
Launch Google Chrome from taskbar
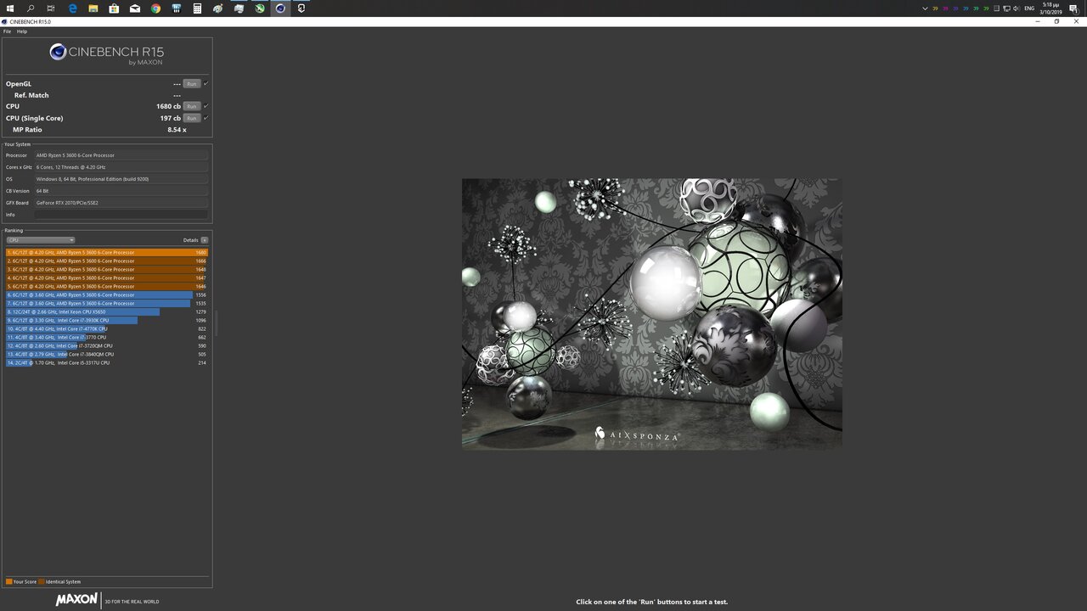click(155, 8)
